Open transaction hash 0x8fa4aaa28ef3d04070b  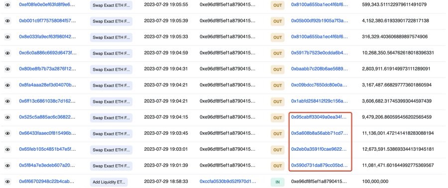click(47, 85)
